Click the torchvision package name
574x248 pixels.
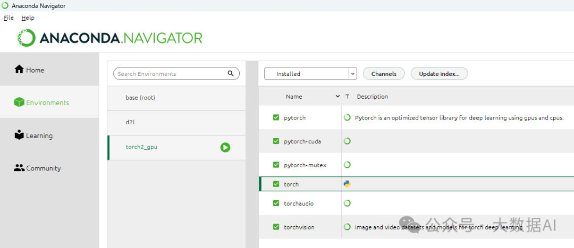tap(299, 227)
